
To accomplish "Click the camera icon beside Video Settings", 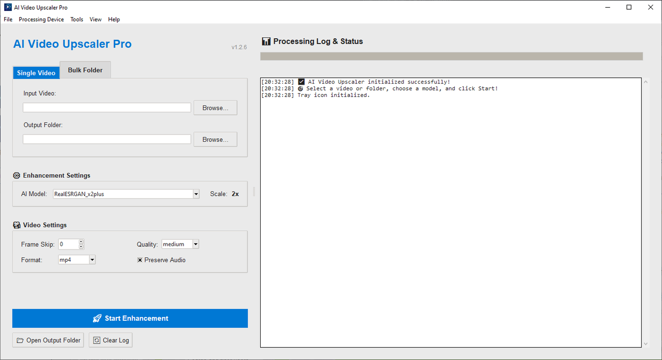I will (17, 226).
